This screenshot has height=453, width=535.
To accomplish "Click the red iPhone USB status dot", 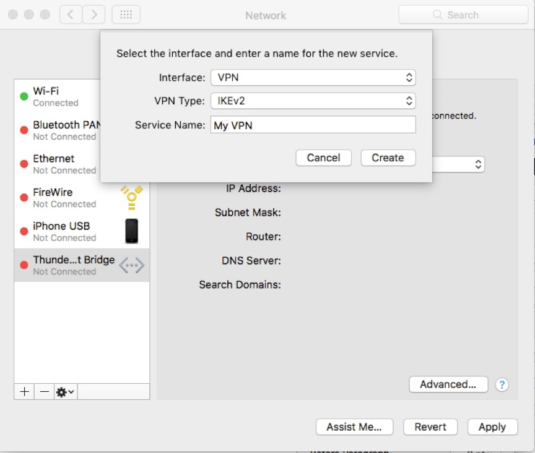I will pos(24,231).
